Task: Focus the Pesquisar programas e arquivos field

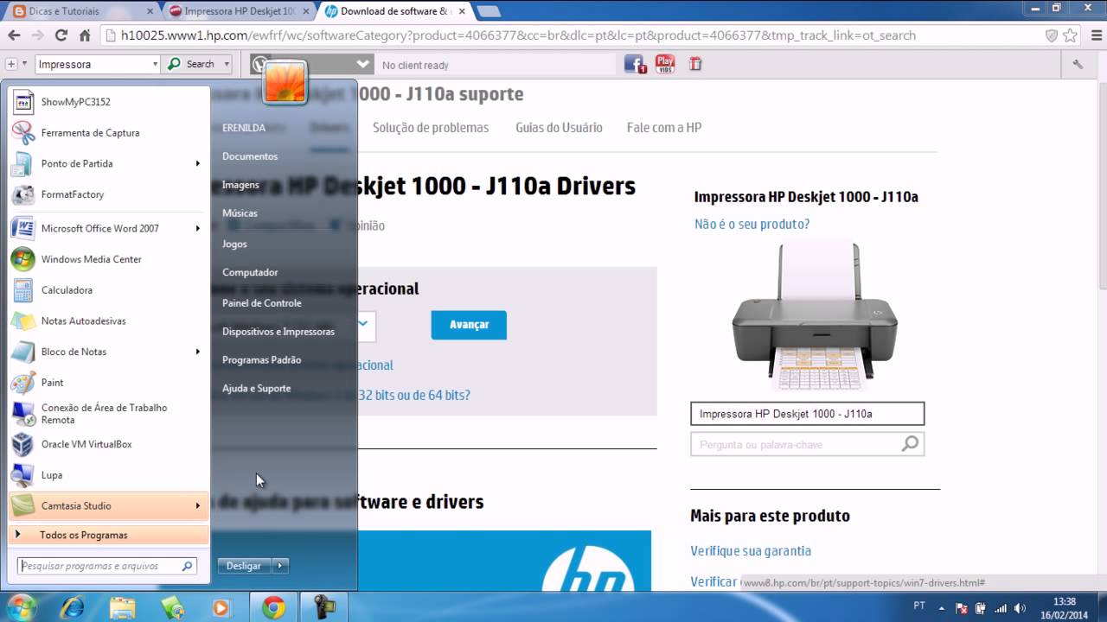Action: [107, 566]
